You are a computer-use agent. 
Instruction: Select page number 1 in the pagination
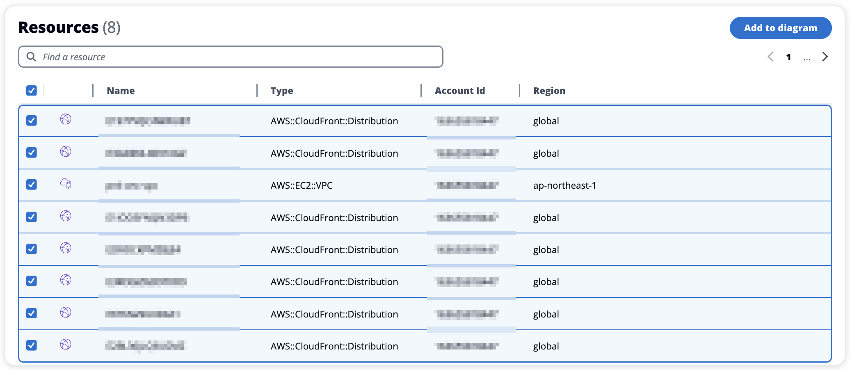(788, 57)
